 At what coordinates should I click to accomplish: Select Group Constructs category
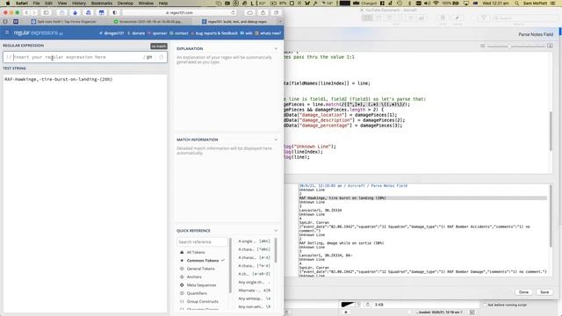[199, 302]
